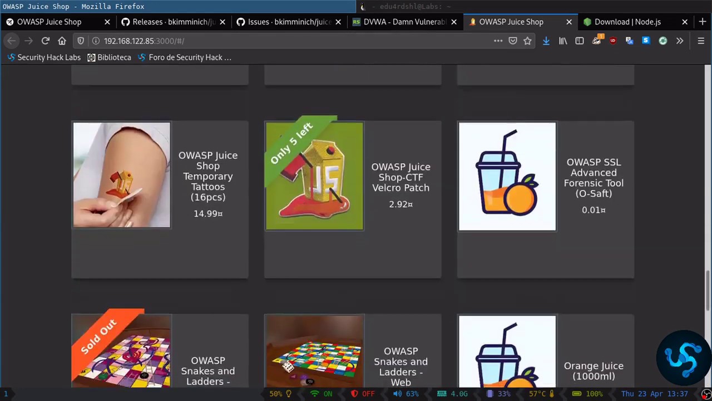This screenshot has height=401, width=712.
Task: Go to the Firefox home page
Action: 62,41
